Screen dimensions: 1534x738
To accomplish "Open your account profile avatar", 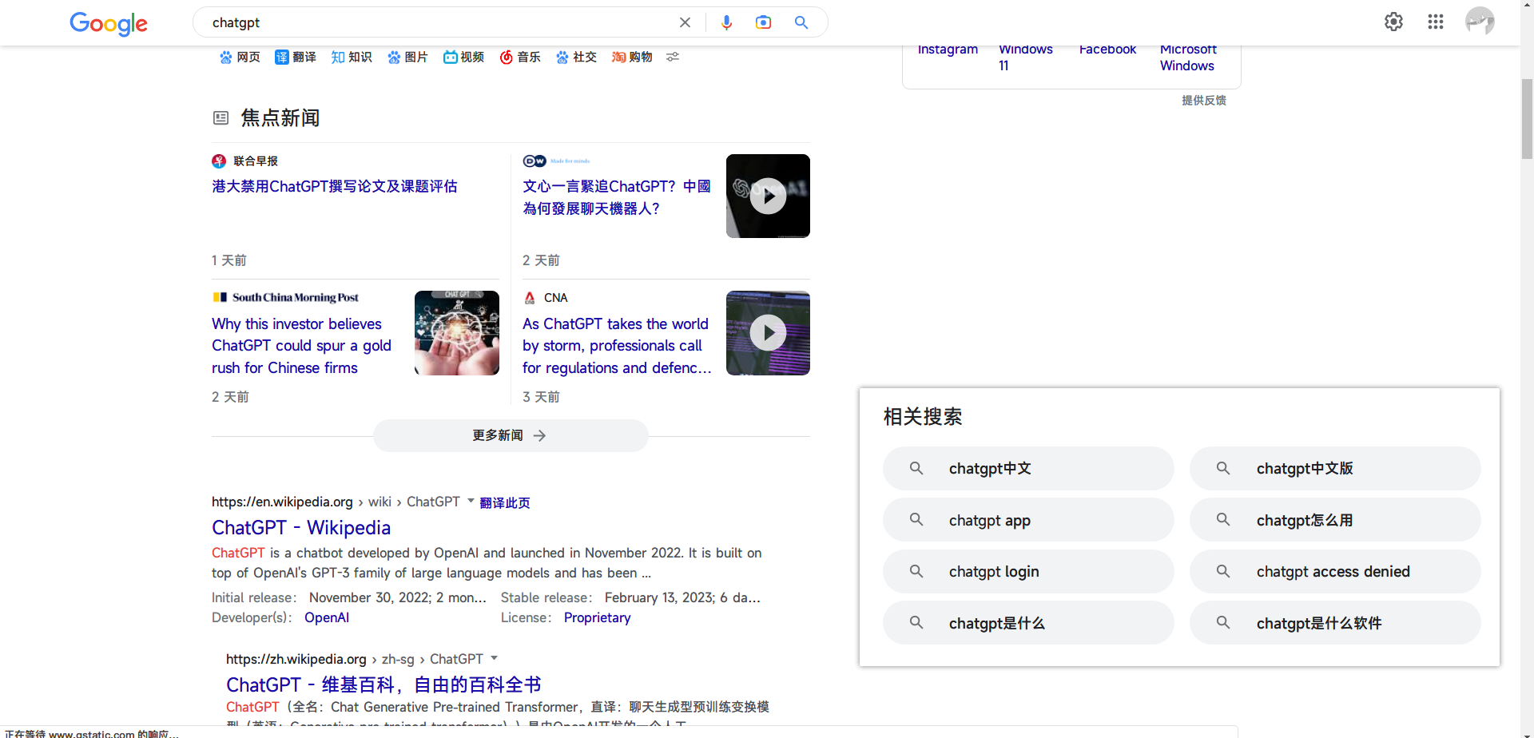I will [1480, 22].
